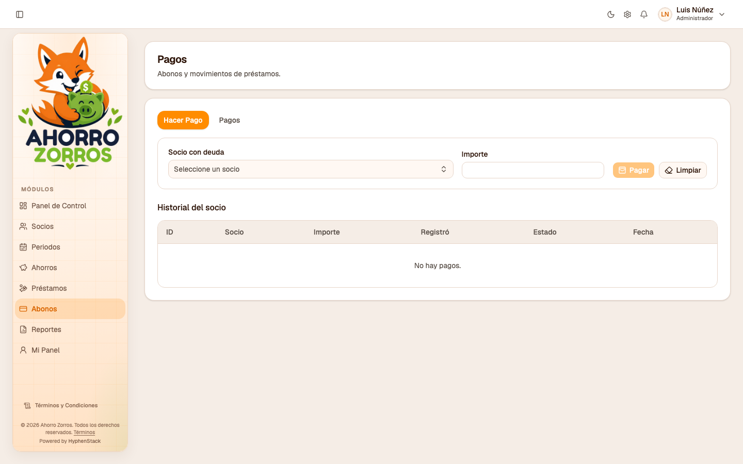Navigate to Ahorros module

coord(70,268)
